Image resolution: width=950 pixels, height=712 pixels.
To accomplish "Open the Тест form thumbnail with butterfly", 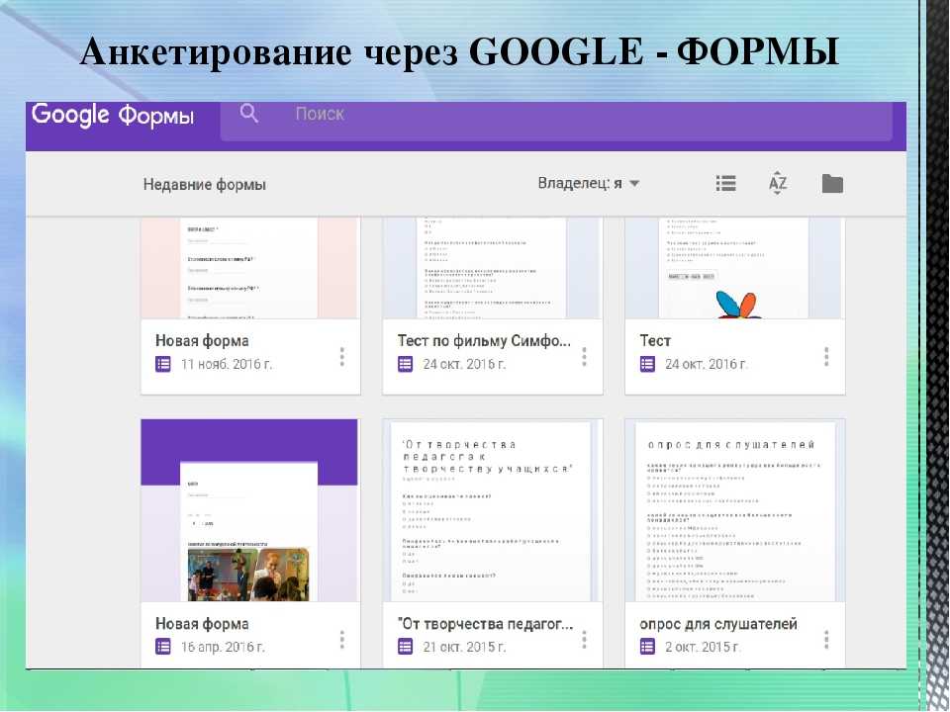I will 735,268.
